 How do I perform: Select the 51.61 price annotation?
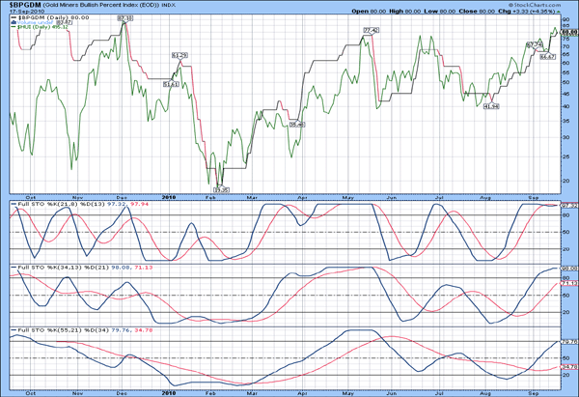click(x=171, y=84)
